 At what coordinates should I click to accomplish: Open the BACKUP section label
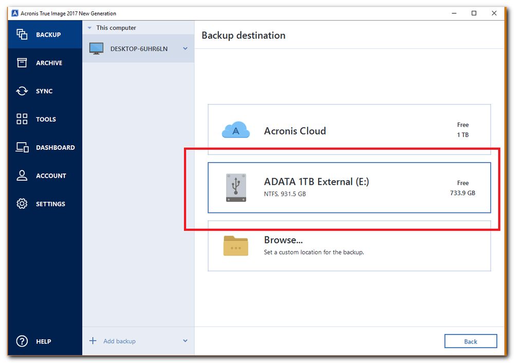tap(48, 34)
